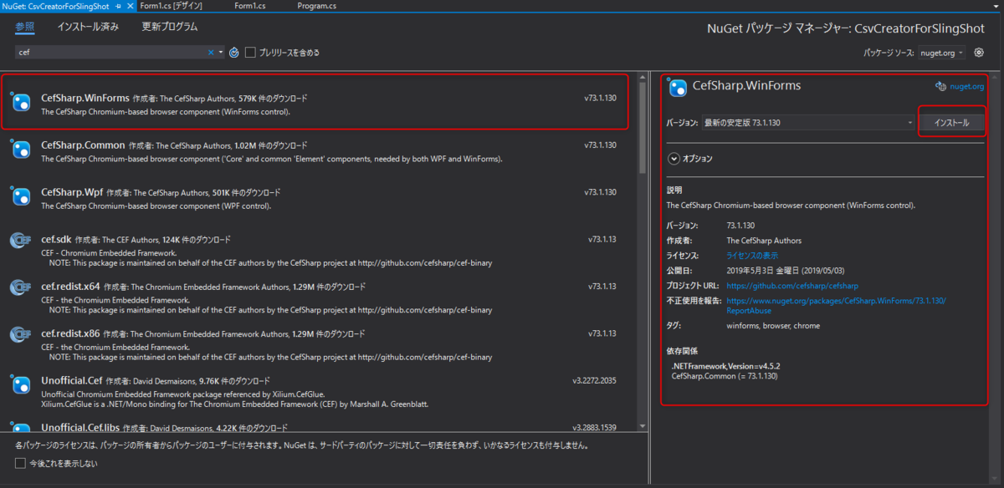Open NuGet settings gear icon
The height and width of the screenshot is (488, 1004).
979,53
